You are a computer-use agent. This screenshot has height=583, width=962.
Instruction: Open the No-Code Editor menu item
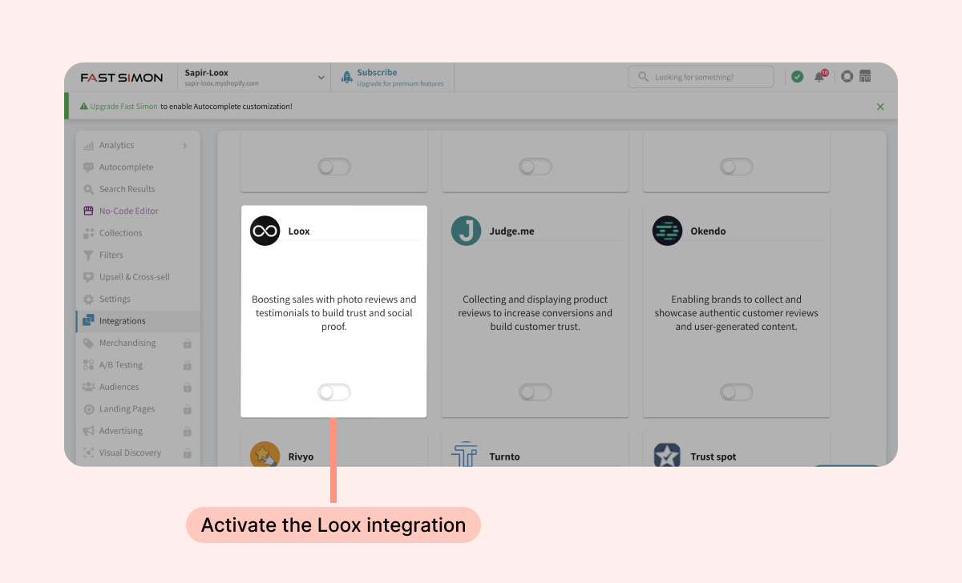coord(128,211)
